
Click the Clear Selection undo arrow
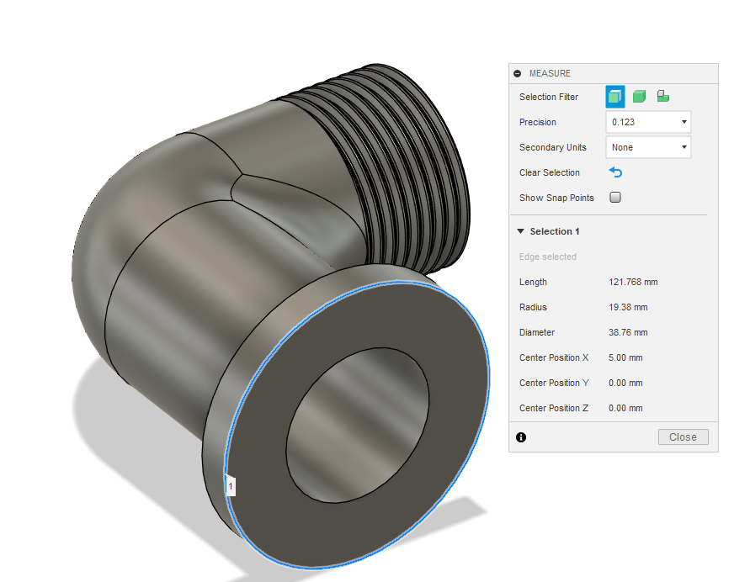click(x=615, y=172)
